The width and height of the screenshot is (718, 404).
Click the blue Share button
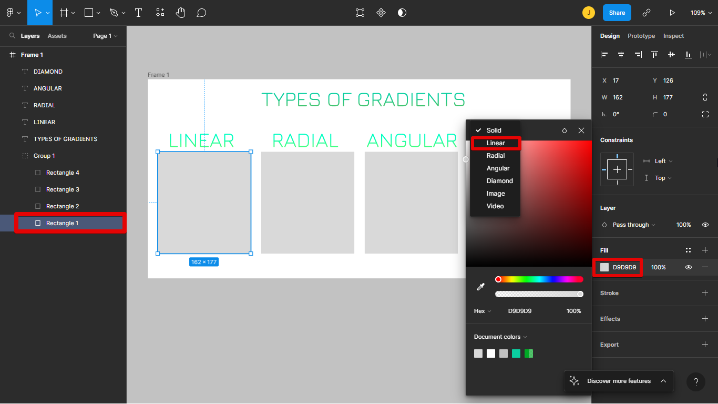[617, 13]
